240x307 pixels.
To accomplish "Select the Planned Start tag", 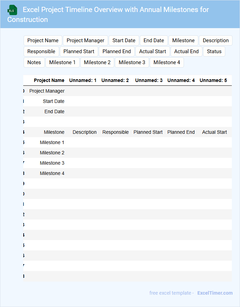I will 79,51.
